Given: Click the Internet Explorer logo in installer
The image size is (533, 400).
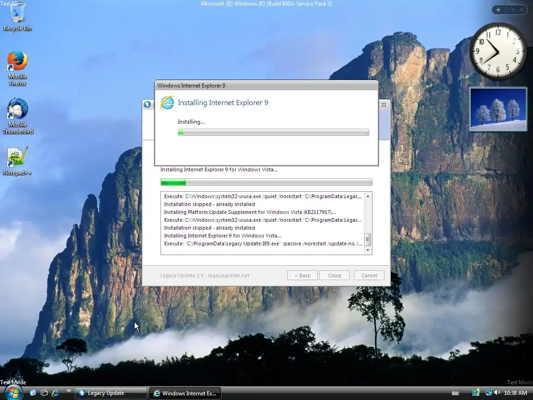Looking at the screenshot, I should 167,103.
